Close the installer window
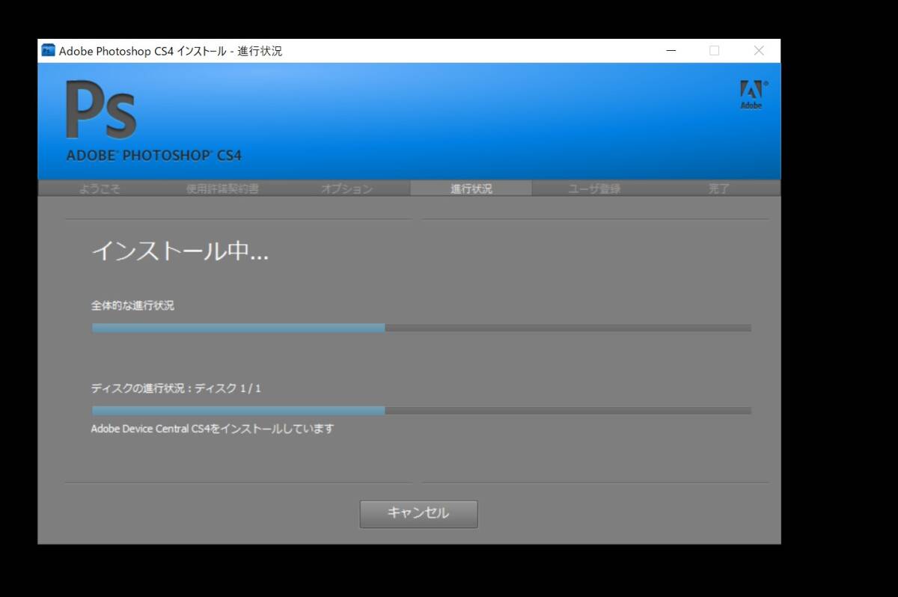Image resolution: width=898 pixels, height=597 pixels. point(759,51)
